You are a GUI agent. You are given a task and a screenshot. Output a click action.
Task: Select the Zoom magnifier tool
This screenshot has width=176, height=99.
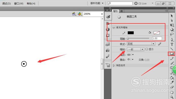point(172,97)
